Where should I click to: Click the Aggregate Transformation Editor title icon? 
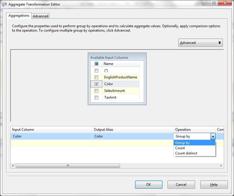tap(4, 4)
